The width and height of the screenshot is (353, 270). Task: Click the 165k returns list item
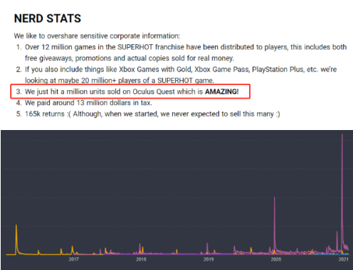point(148,114)
